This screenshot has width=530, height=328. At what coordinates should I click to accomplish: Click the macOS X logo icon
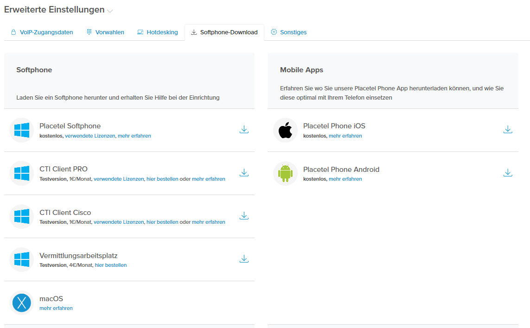22,303
